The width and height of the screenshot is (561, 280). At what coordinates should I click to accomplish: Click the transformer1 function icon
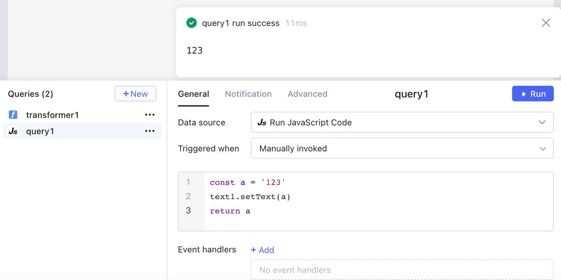click(x=13, y=115)
